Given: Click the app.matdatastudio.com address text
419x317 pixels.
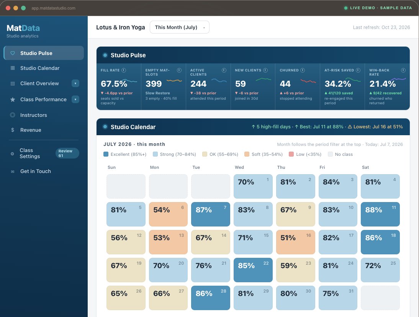Looking at the screenshot, I should click(54, 8).
